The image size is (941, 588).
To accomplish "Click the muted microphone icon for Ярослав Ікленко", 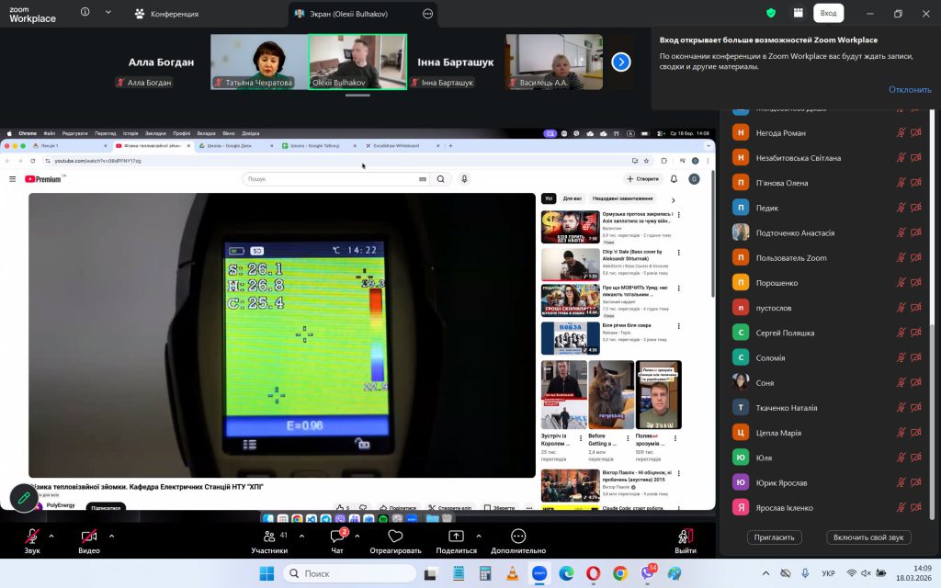I will (901, 507).
